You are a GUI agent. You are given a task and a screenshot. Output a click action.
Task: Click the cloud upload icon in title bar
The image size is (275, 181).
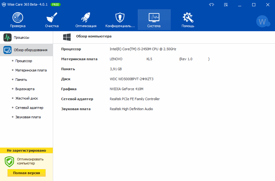212,5
